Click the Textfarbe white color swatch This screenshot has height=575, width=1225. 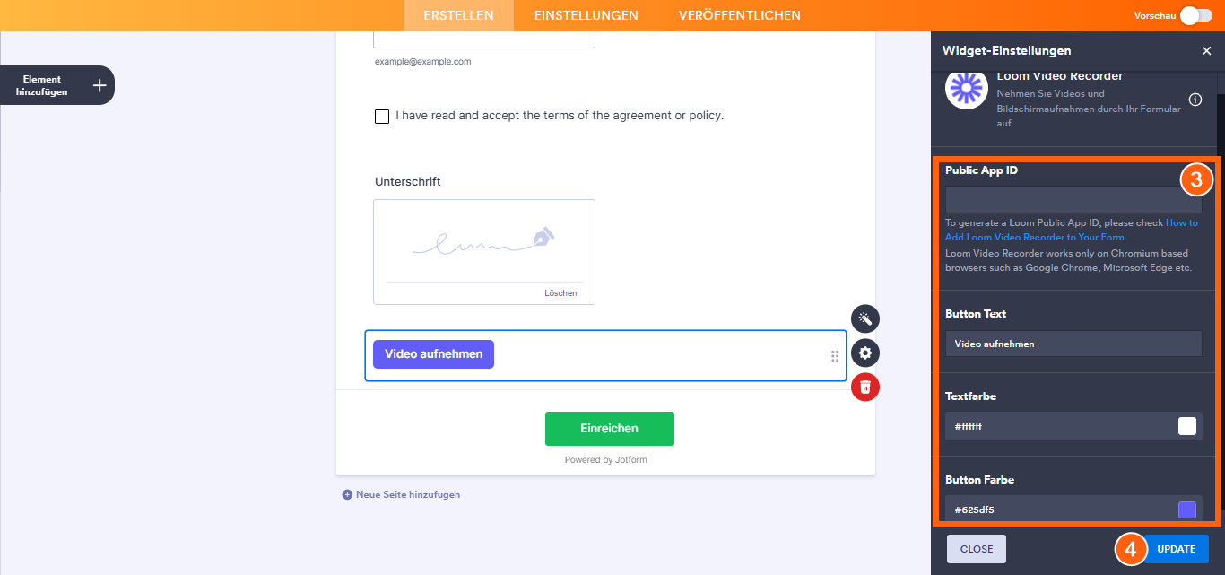(1186, 426)
